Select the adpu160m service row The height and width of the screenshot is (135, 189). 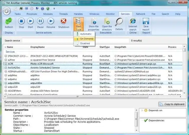coord(93,83)
